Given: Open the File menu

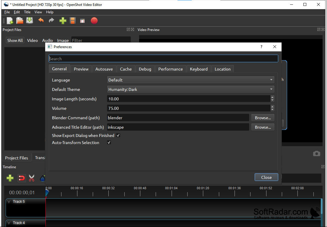Looking at the screenshot, I should click(7, 12).
